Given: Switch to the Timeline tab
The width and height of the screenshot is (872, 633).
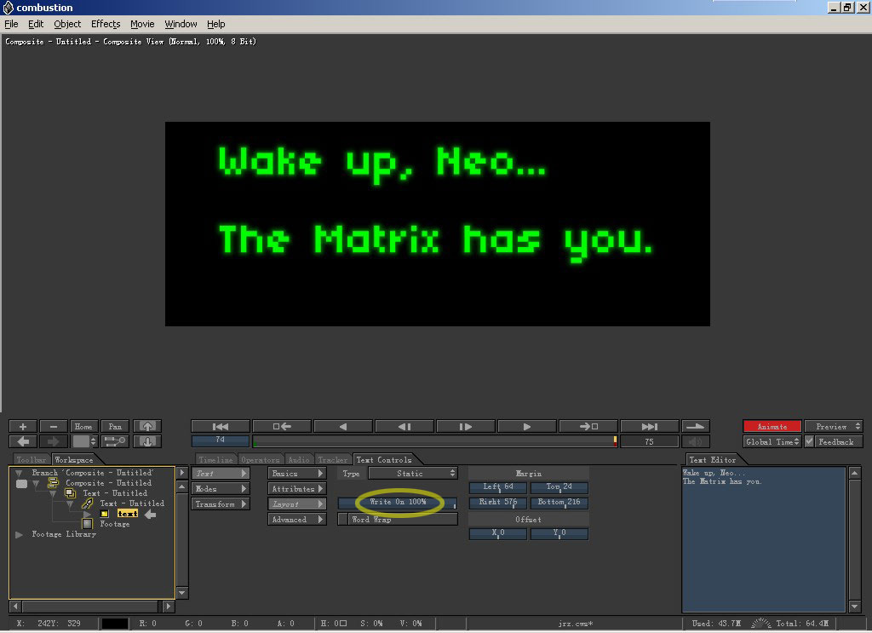Looking at the screenshot, I should click(215, 460).
